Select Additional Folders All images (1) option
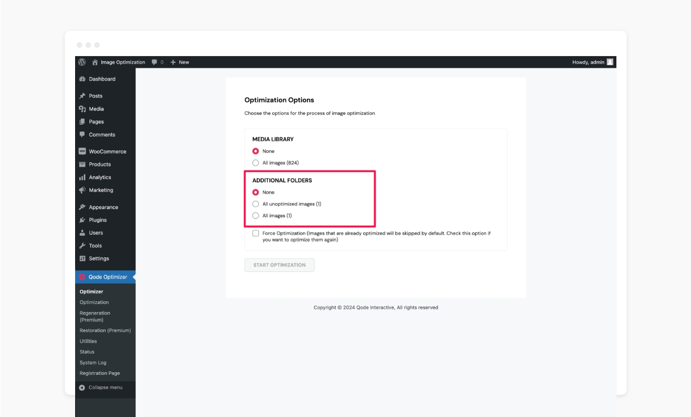Viewport: 691px width, 417px height. pos(256,216)
